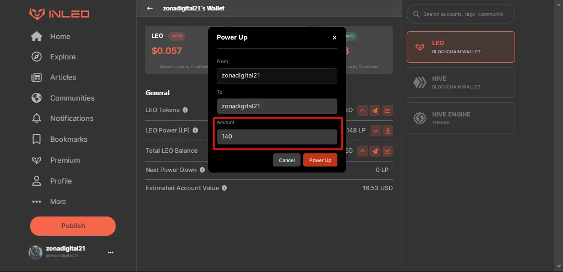
Task: Click the send icon in LEO Tokens row
Action: click(375, 110)
